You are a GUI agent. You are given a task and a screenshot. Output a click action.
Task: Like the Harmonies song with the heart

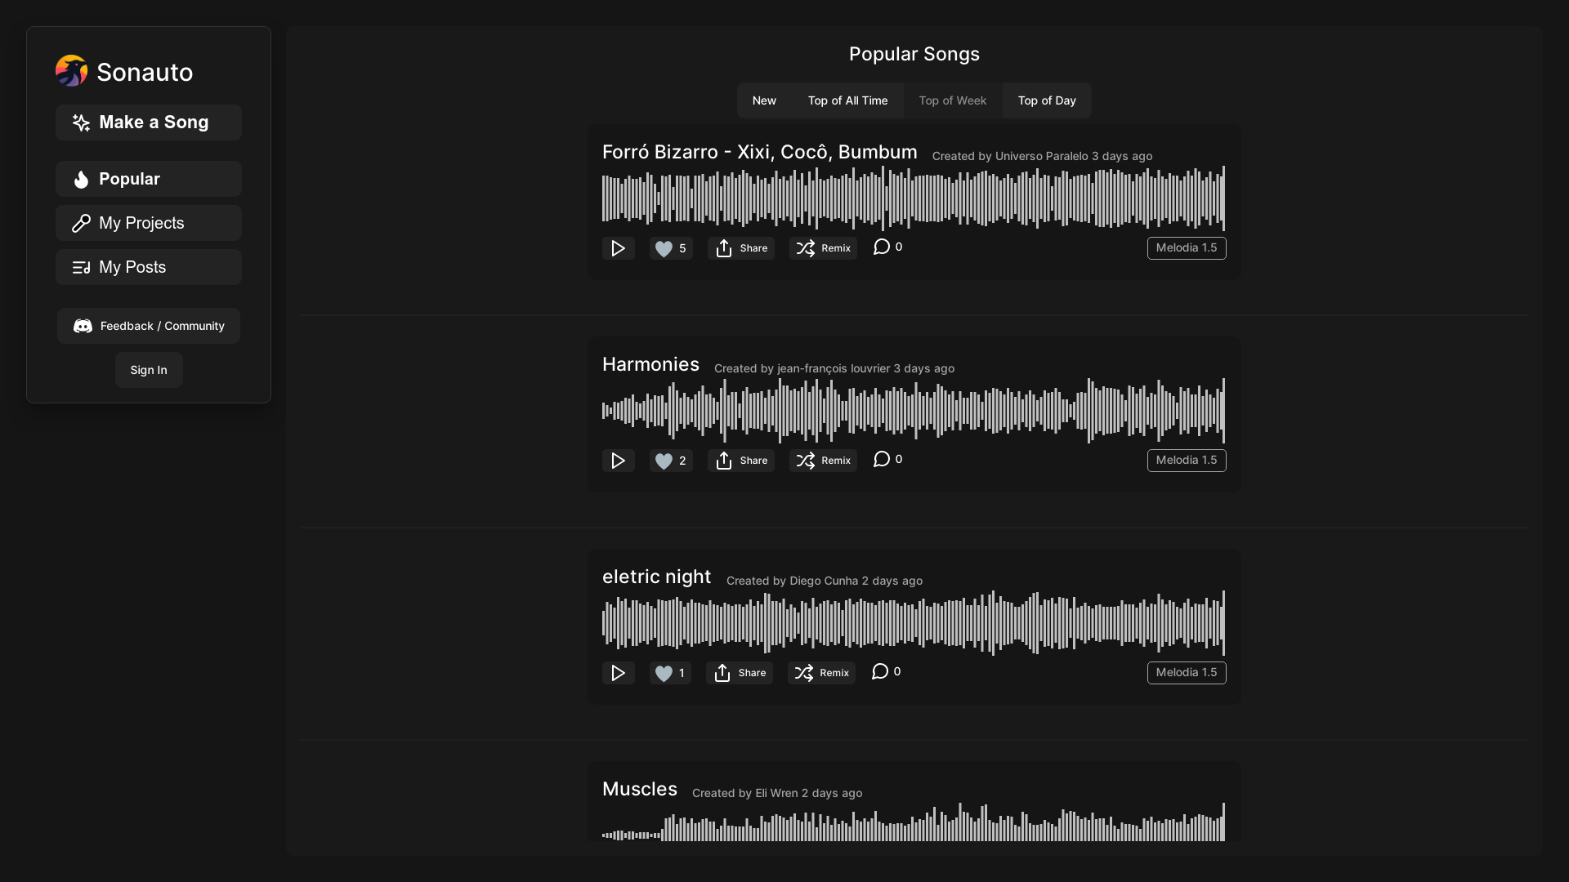666,460
